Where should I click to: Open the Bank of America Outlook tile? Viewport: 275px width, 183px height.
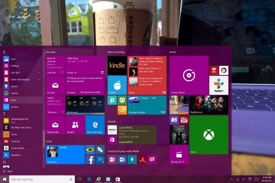(x=55, y=66)
